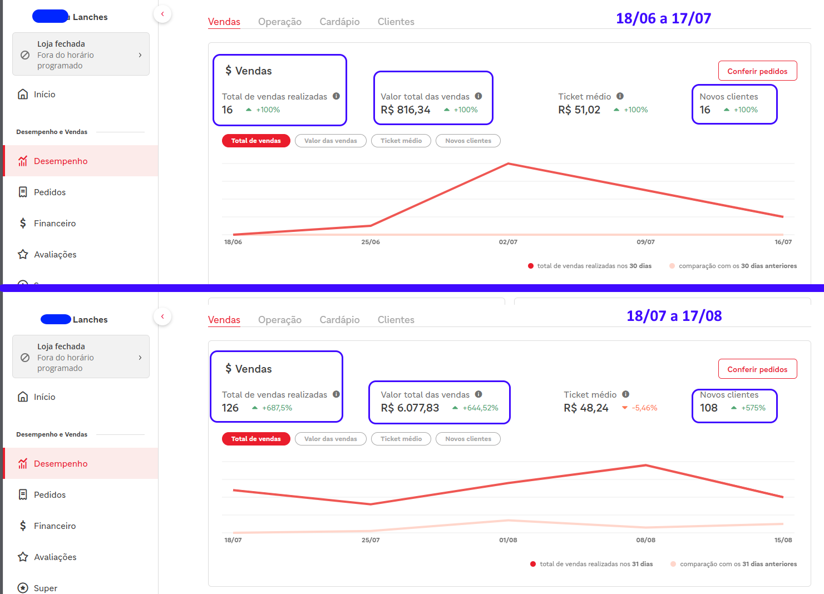
Task: Click info icon next to Ticket médio R$ 48,24
Action: point(625,394)
